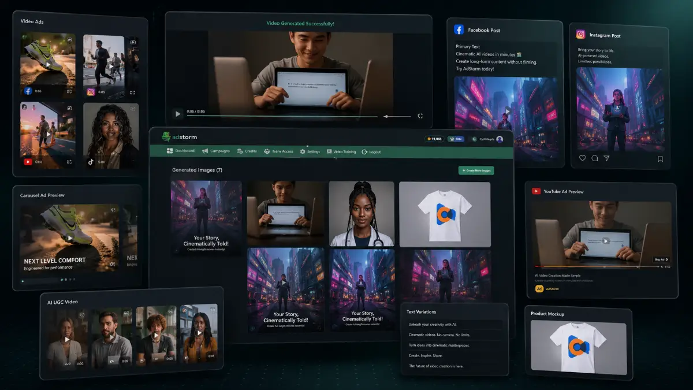Open the nurse with stethoscope generated image
Screen dimensions: 693x390
[x=362, y=214]
